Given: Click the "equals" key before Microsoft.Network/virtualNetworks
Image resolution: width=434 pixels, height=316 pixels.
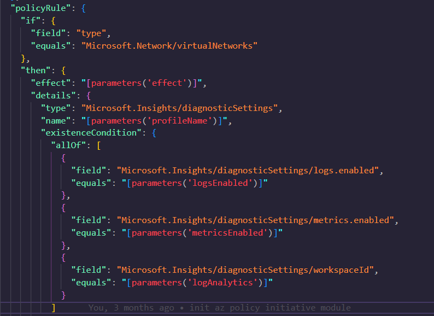Looking at the screenshot, I should tap(51, 45).
